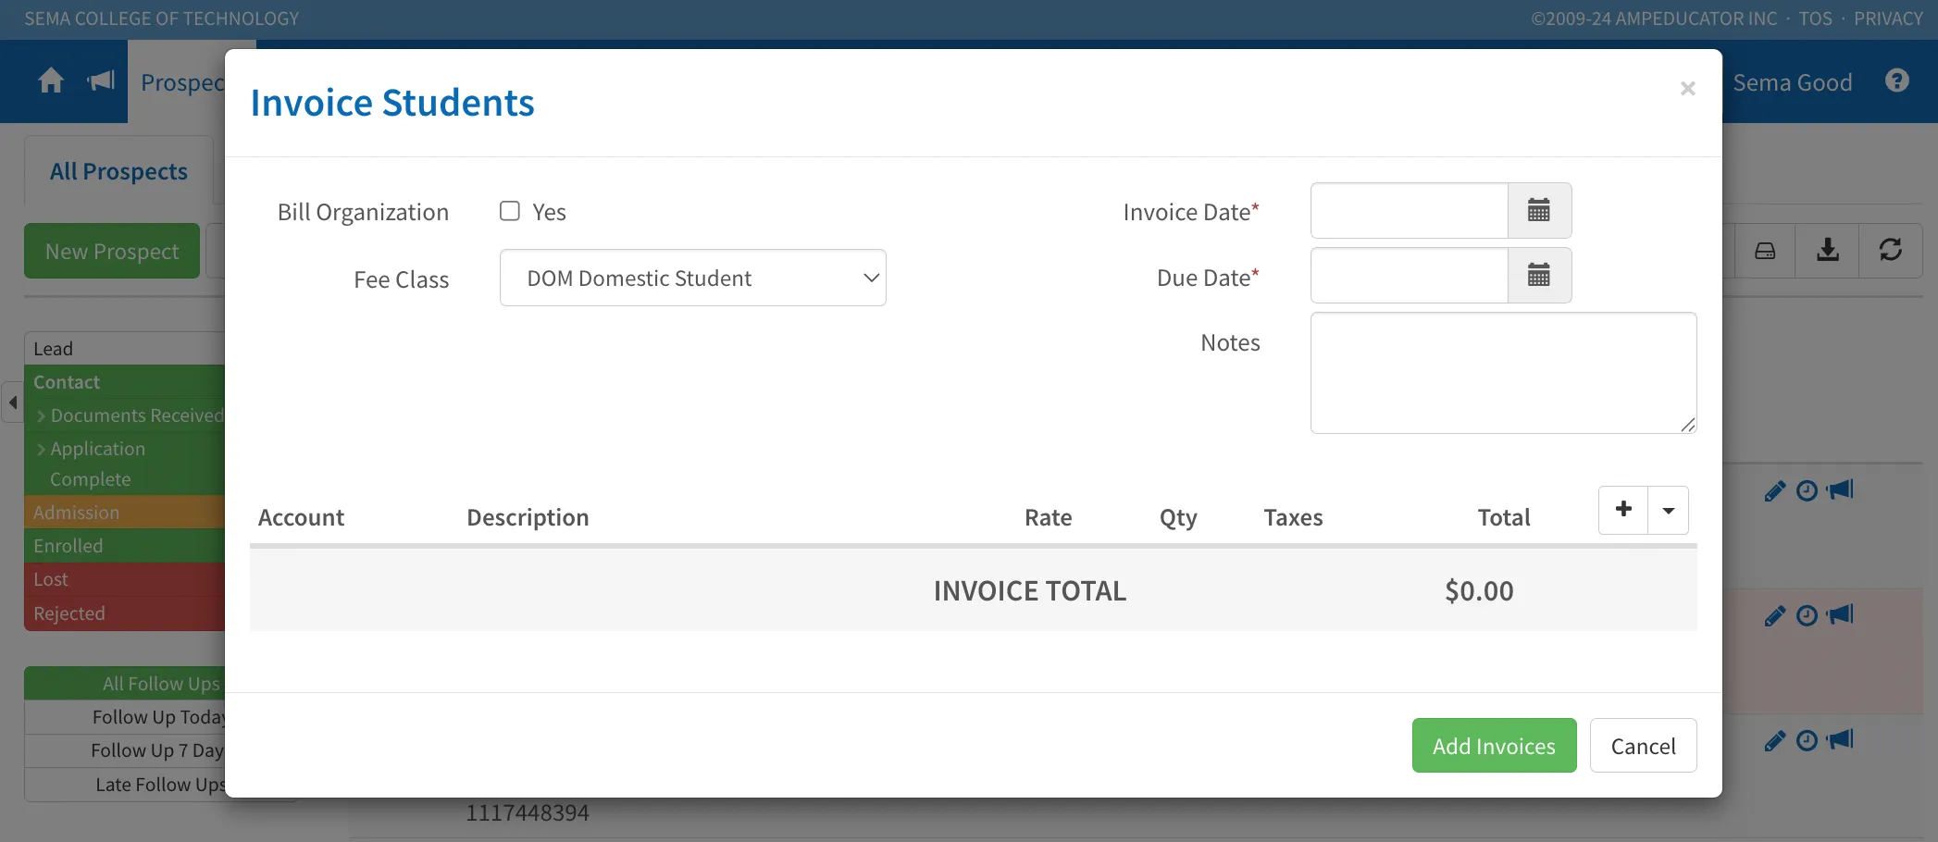Click the download icon in background toolbar
The height and width of the screenshot is (842, 1938).
click(x=1828, y=251)
